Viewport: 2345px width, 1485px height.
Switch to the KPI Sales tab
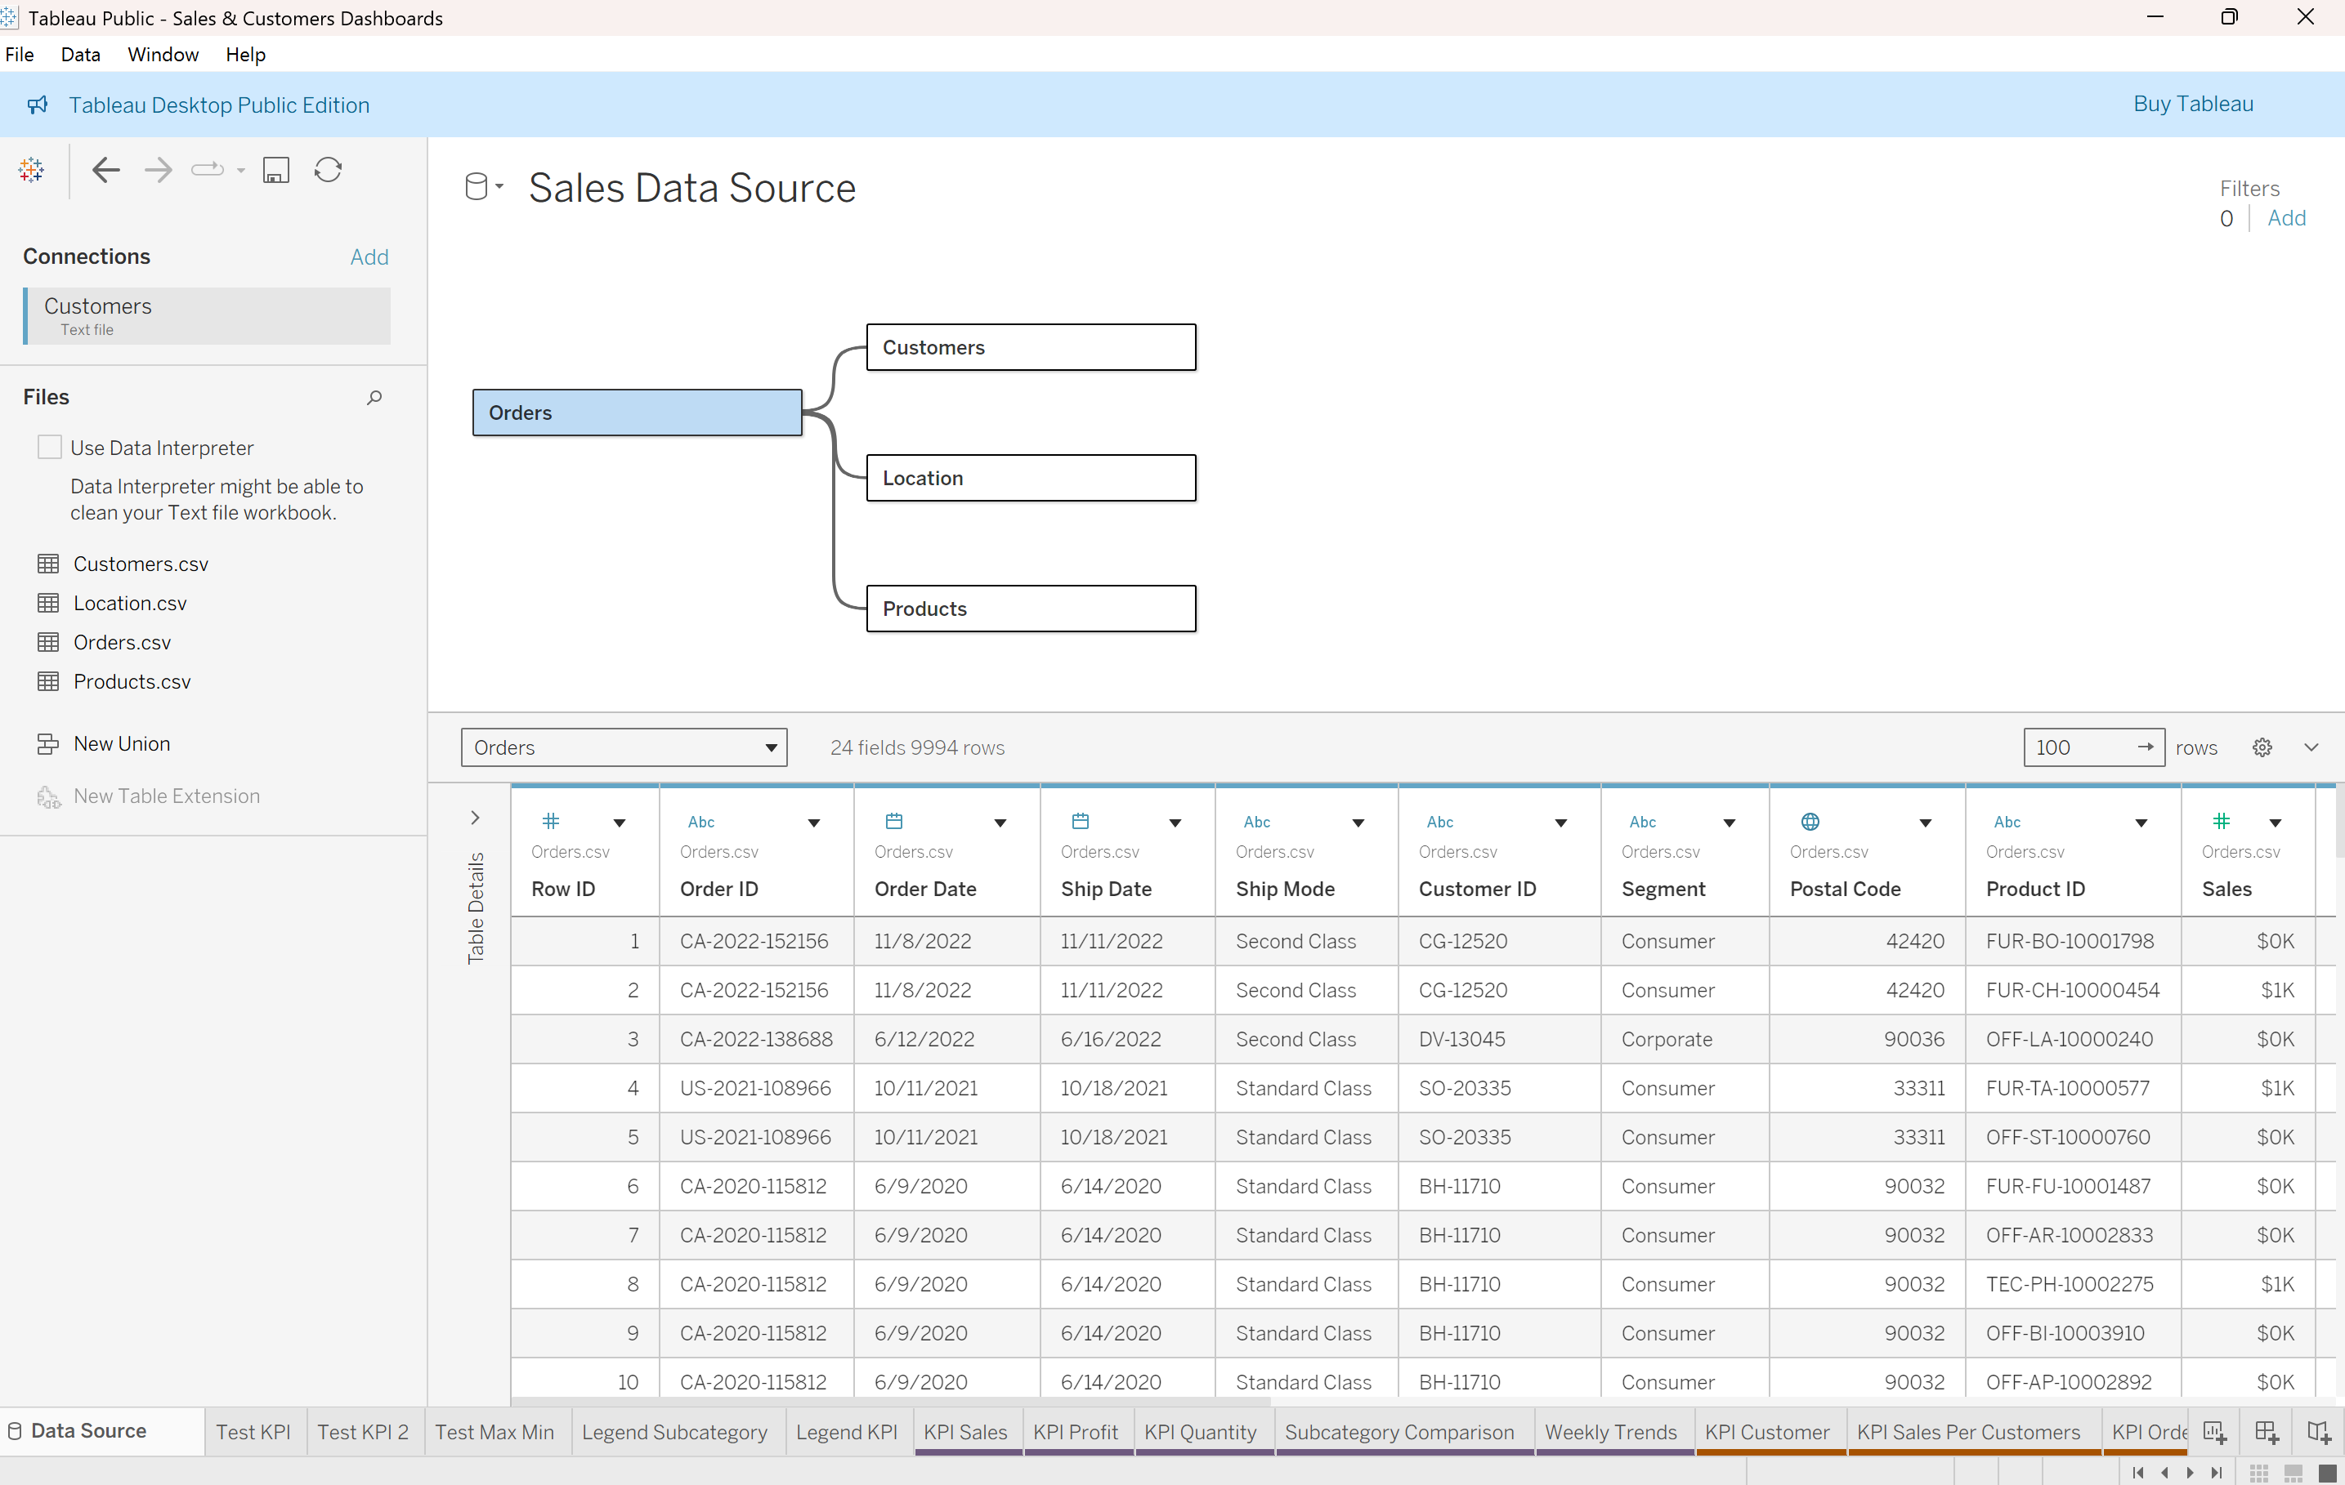tap(966, 1431)
